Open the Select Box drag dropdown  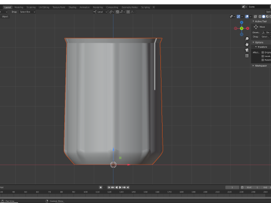28,12
